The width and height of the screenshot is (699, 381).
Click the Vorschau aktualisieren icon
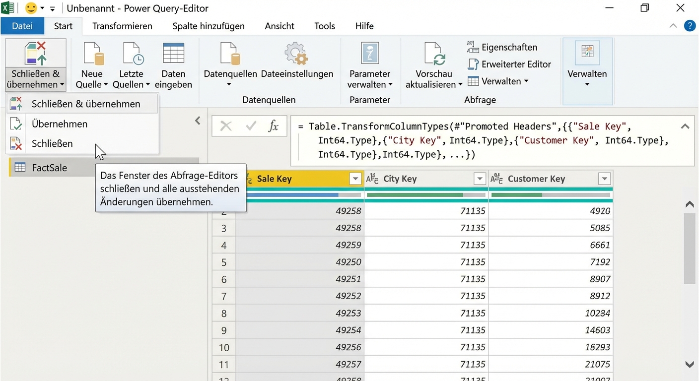pyautogui.click(x=433, y=54)
